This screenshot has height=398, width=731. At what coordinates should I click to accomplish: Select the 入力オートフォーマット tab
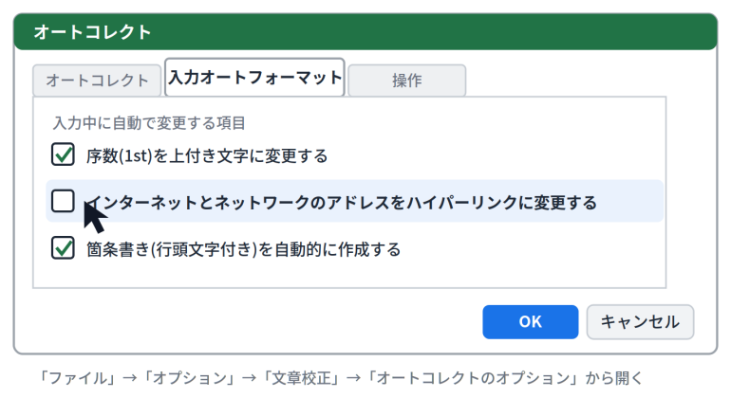pyautogui.click(x=254, y=78)
